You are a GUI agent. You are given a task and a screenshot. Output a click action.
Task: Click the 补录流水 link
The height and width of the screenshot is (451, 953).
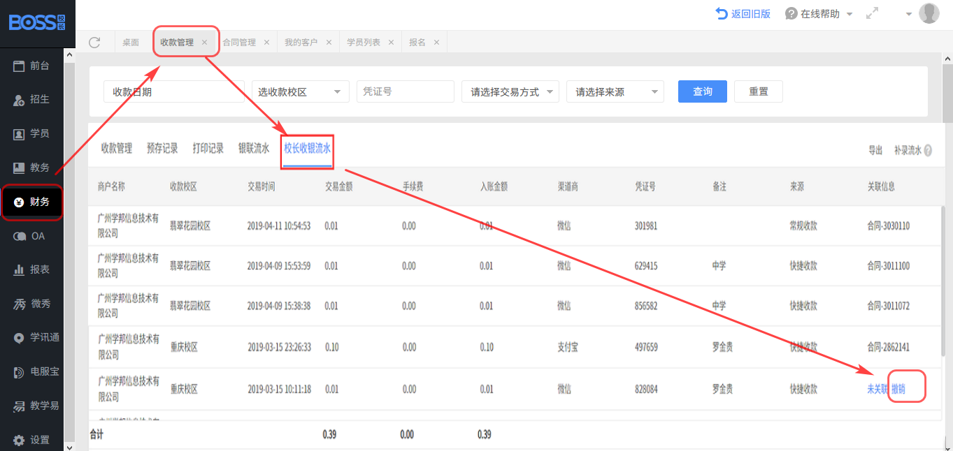[908, 150]
